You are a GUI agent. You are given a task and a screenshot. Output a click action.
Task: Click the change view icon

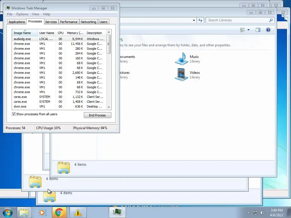(242, 30)
